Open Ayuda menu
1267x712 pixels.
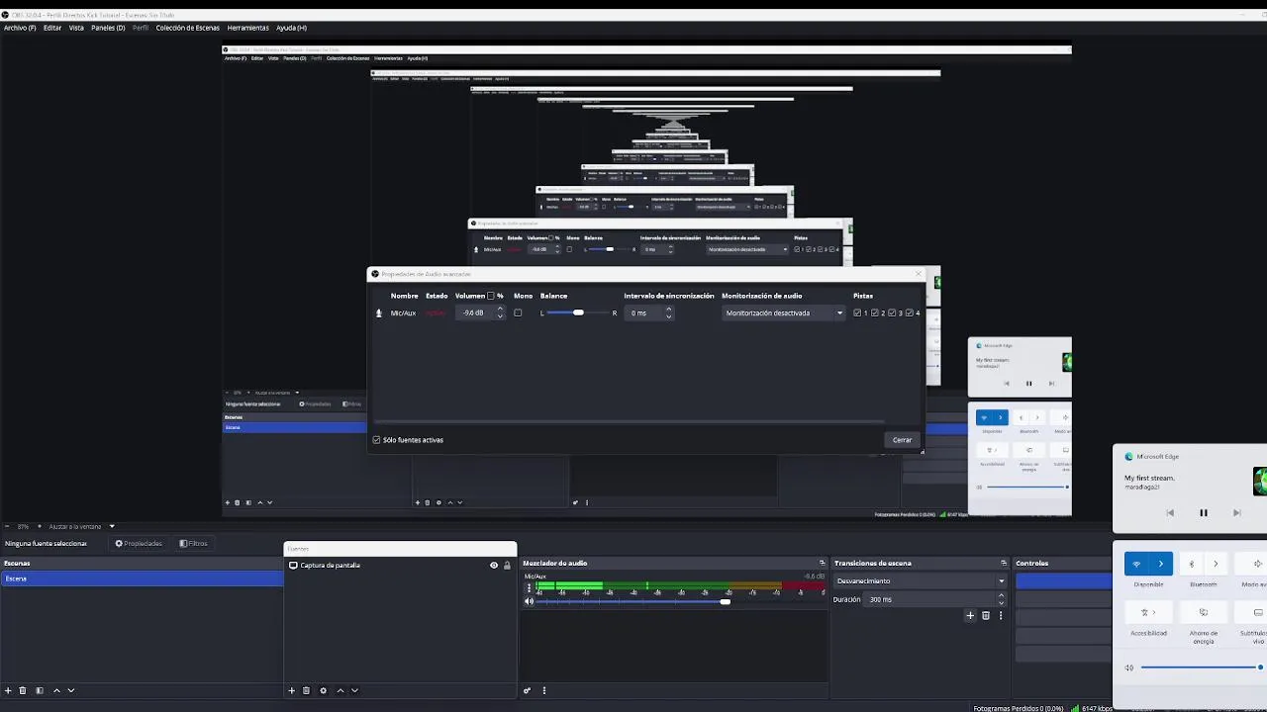pyautogui.click(x=291, y=28)
